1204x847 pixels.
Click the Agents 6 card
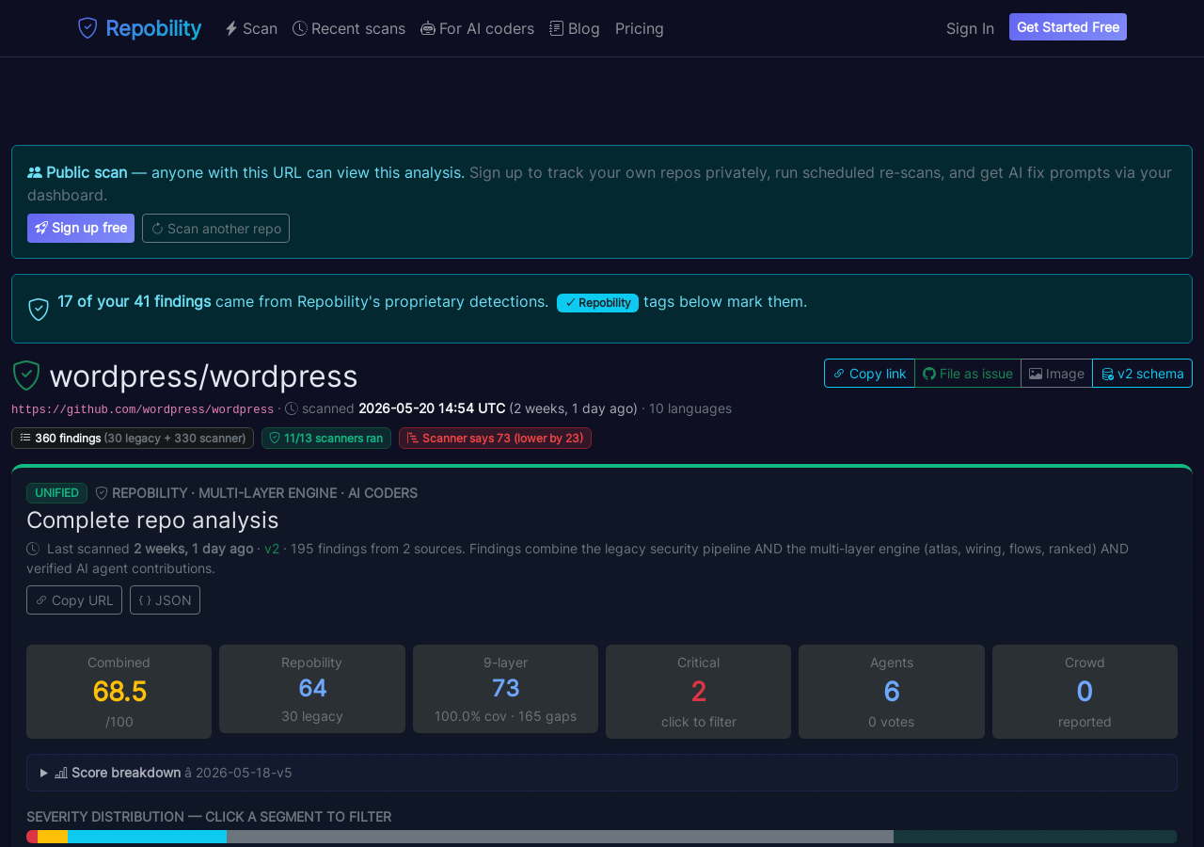pos(892,692)
